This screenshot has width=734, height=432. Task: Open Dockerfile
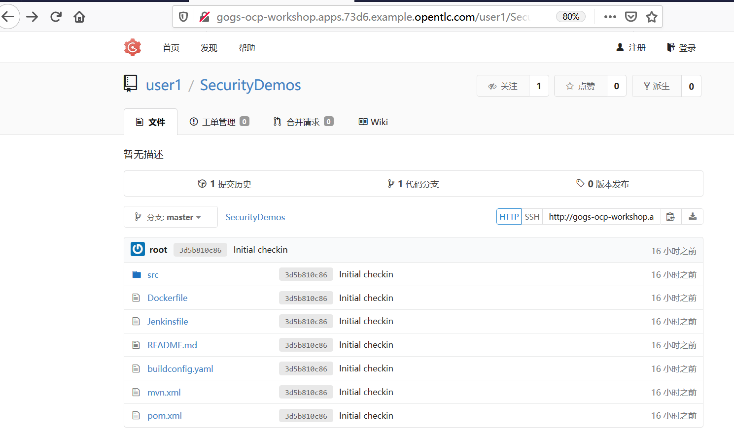coord(168,298)
